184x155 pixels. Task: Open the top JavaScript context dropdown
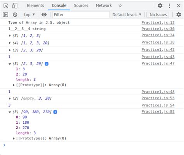[x=30, y=15]
